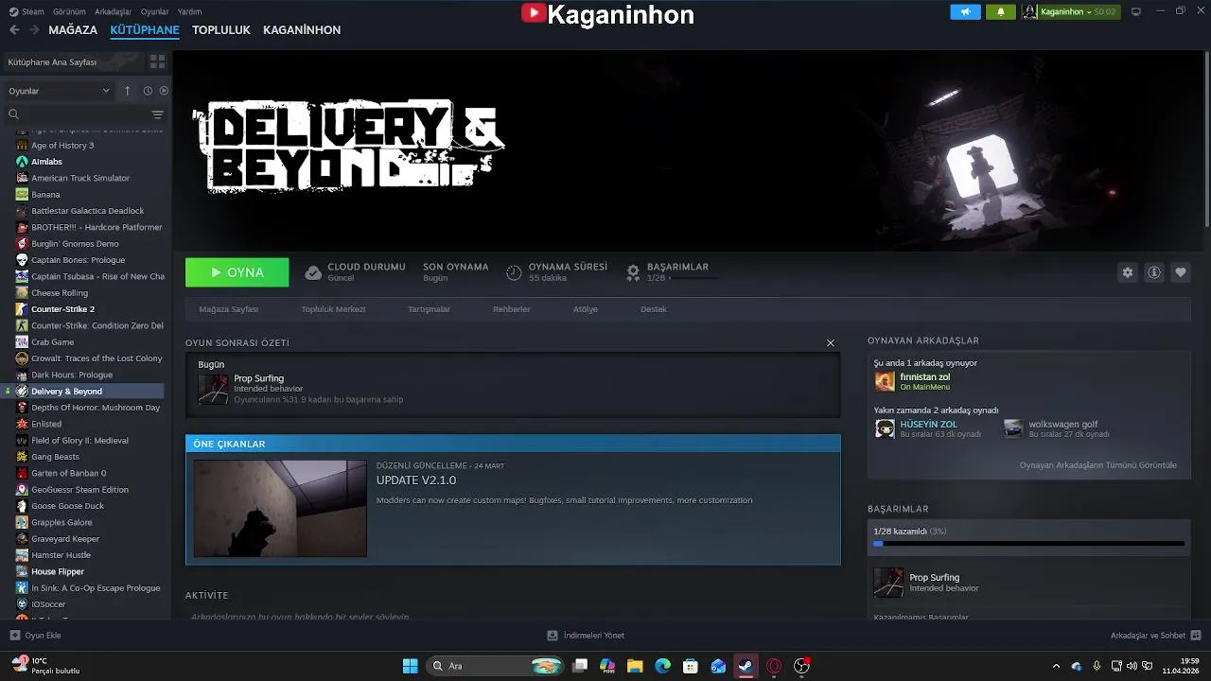Expand the Oyunlar category dropdown
This screenshot has width=1211, height=681.
click(x=59, y=91)
